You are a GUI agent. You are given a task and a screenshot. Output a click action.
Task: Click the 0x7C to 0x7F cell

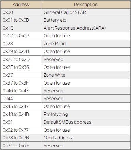point(21,146)
